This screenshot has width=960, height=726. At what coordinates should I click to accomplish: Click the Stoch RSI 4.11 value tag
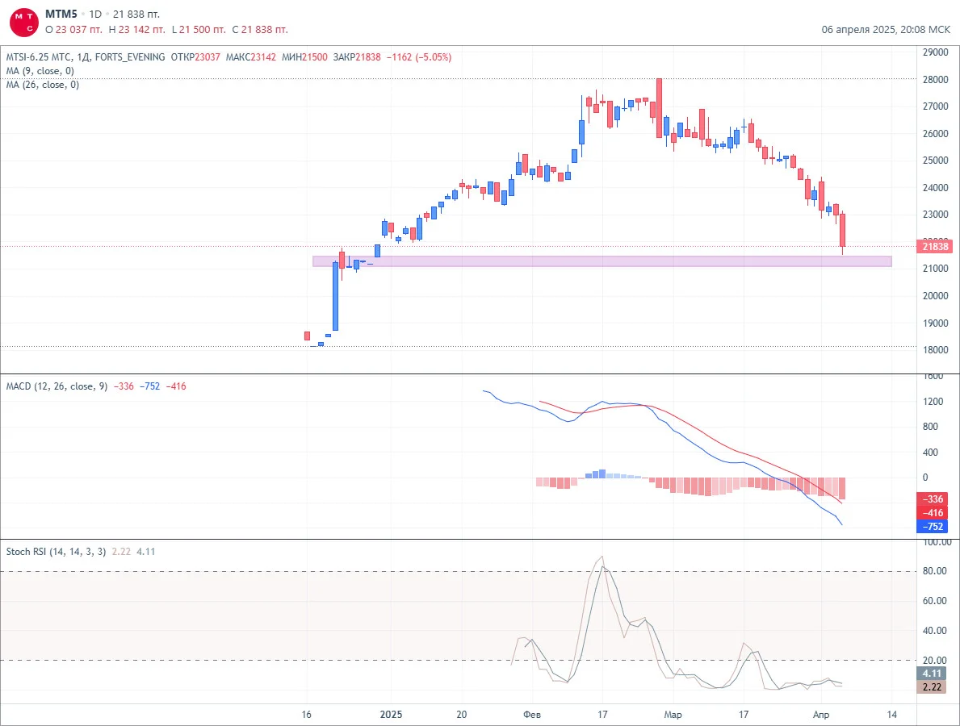pos(932,674)
